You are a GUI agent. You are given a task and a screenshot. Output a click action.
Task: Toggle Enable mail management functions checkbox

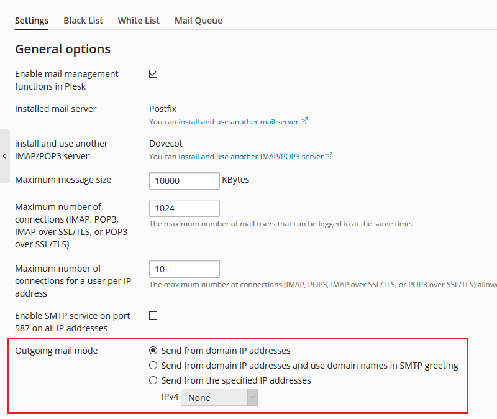pyautogui.click(x=153, y=74)
